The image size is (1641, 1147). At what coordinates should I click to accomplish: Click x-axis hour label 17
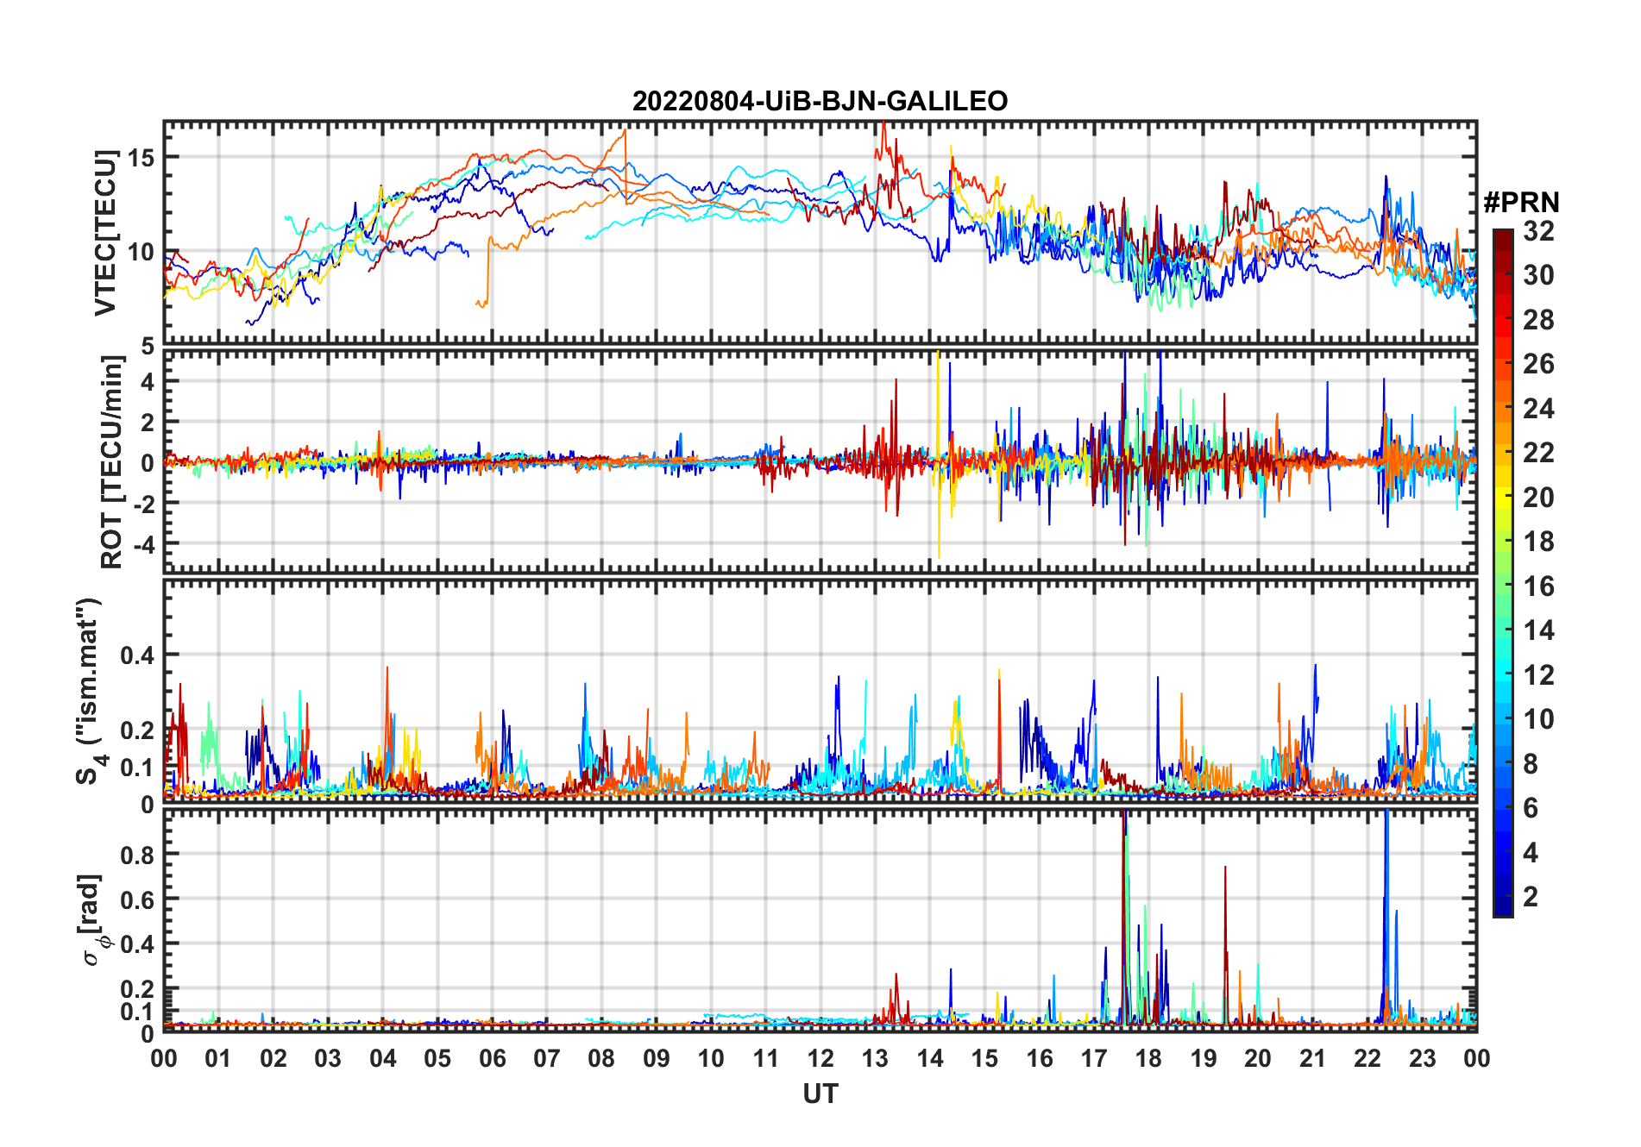[1094, 1058]
